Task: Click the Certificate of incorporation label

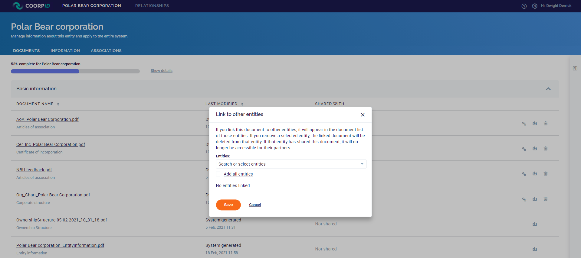Action: [39, 152]
